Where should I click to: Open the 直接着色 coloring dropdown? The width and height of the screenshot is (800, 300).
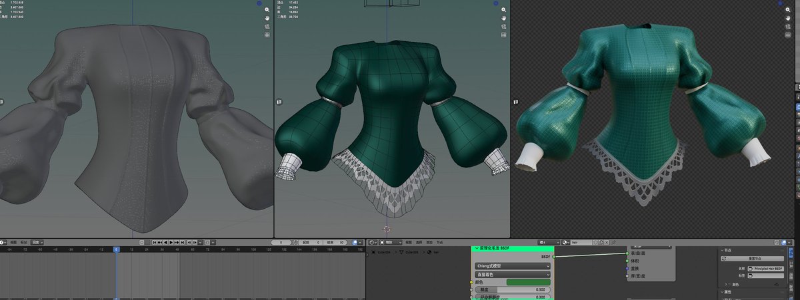tap(513, 274)
